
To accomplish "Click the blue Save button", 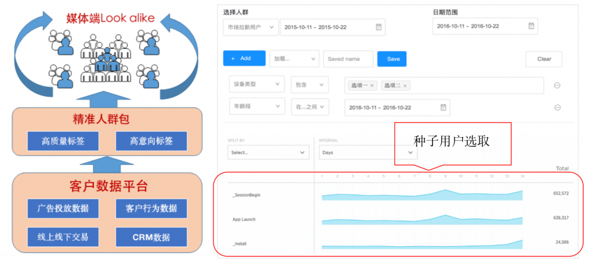I will tap(392, 59).
